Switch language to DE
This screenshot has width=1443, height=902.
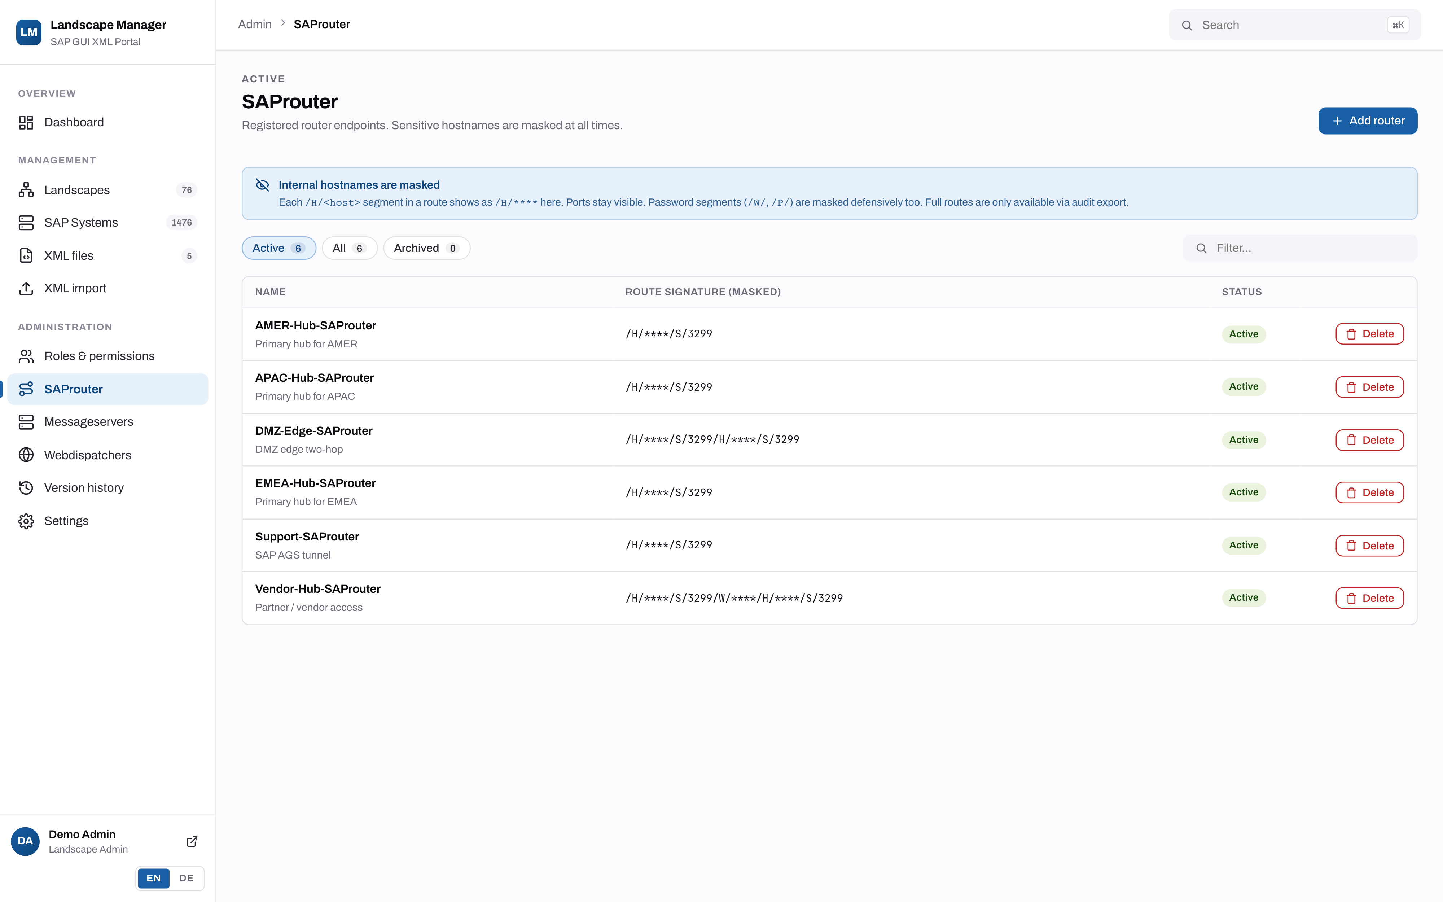click(186, 878)
